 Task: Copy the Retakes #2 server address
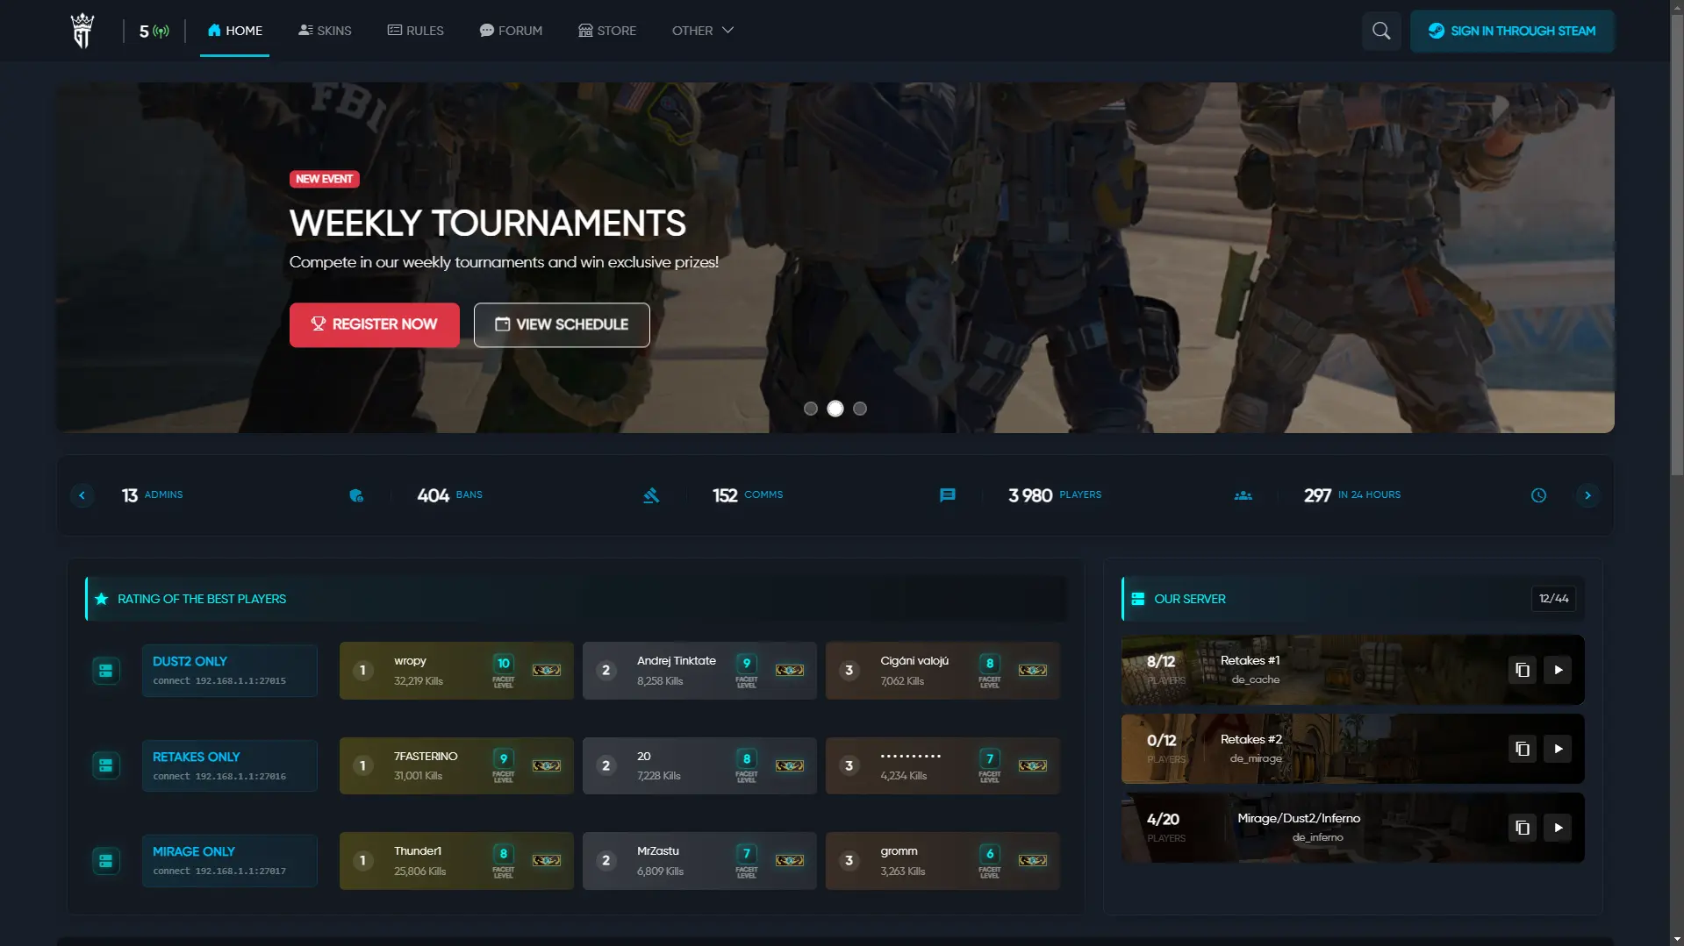1523,749
